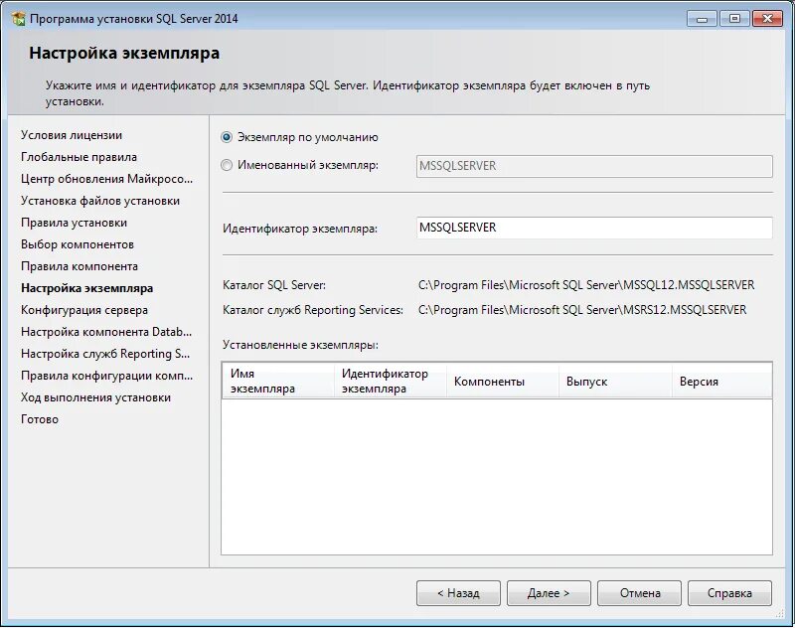Open the Правила конфигурации компонентов step
795x628 pixels.
pos(106,376)
